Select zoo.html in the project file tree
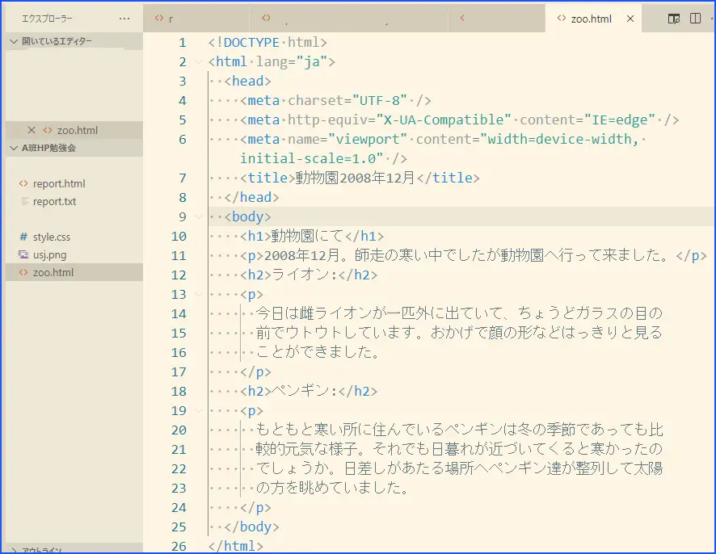 point(53,273)
